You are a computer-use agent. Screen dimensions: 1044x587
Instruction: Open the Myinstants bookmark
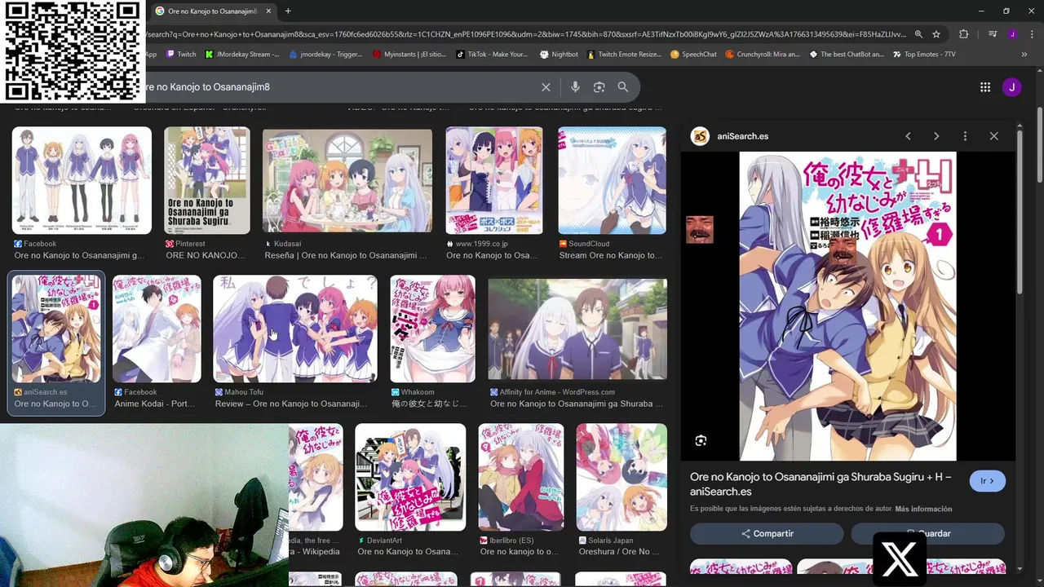click(409, 55)
